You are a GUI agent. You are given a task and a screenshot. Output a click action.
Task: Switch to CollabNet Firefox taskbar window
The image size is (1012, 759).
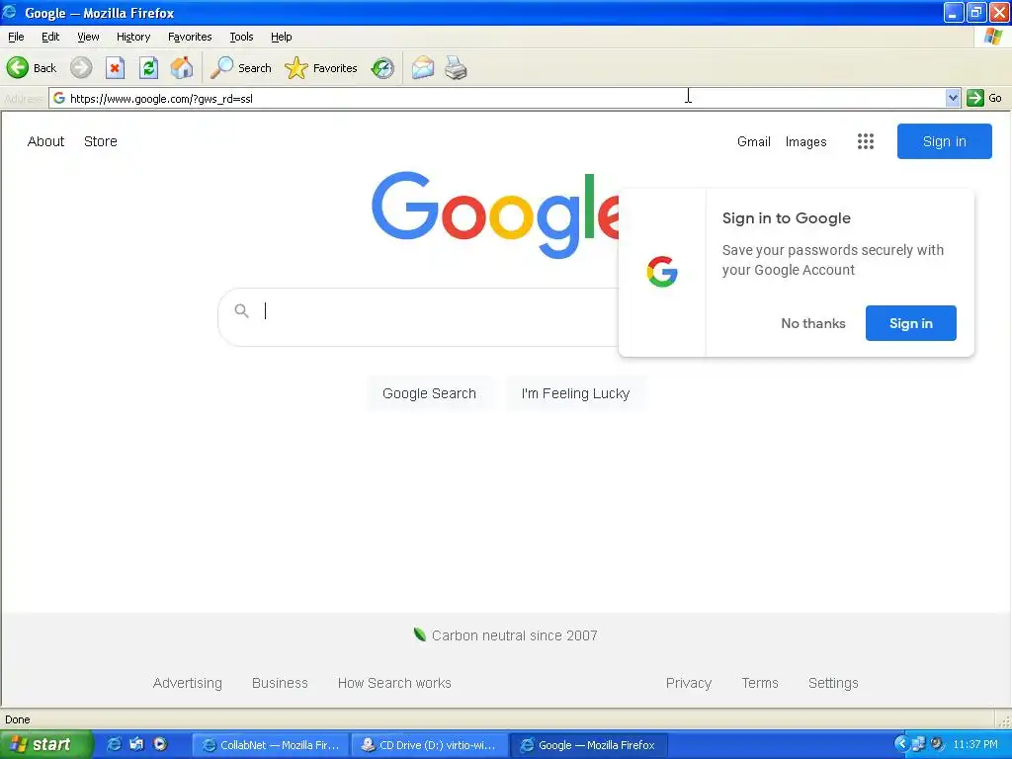(x=271, y=745)
